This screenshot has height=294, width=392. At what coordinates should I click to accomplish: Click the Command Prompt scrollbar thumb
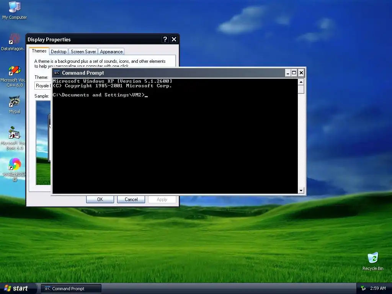click(x=301, y=89)
